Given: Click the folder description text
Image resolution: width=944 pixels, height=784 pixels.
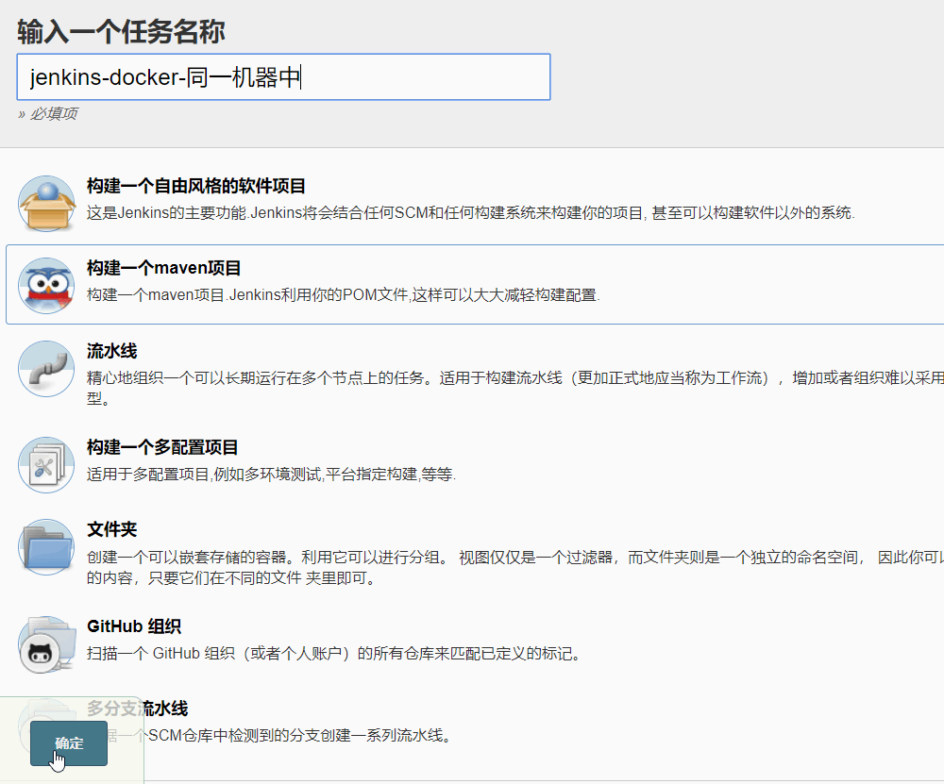Looking at the screenshot, I should 515,567.
